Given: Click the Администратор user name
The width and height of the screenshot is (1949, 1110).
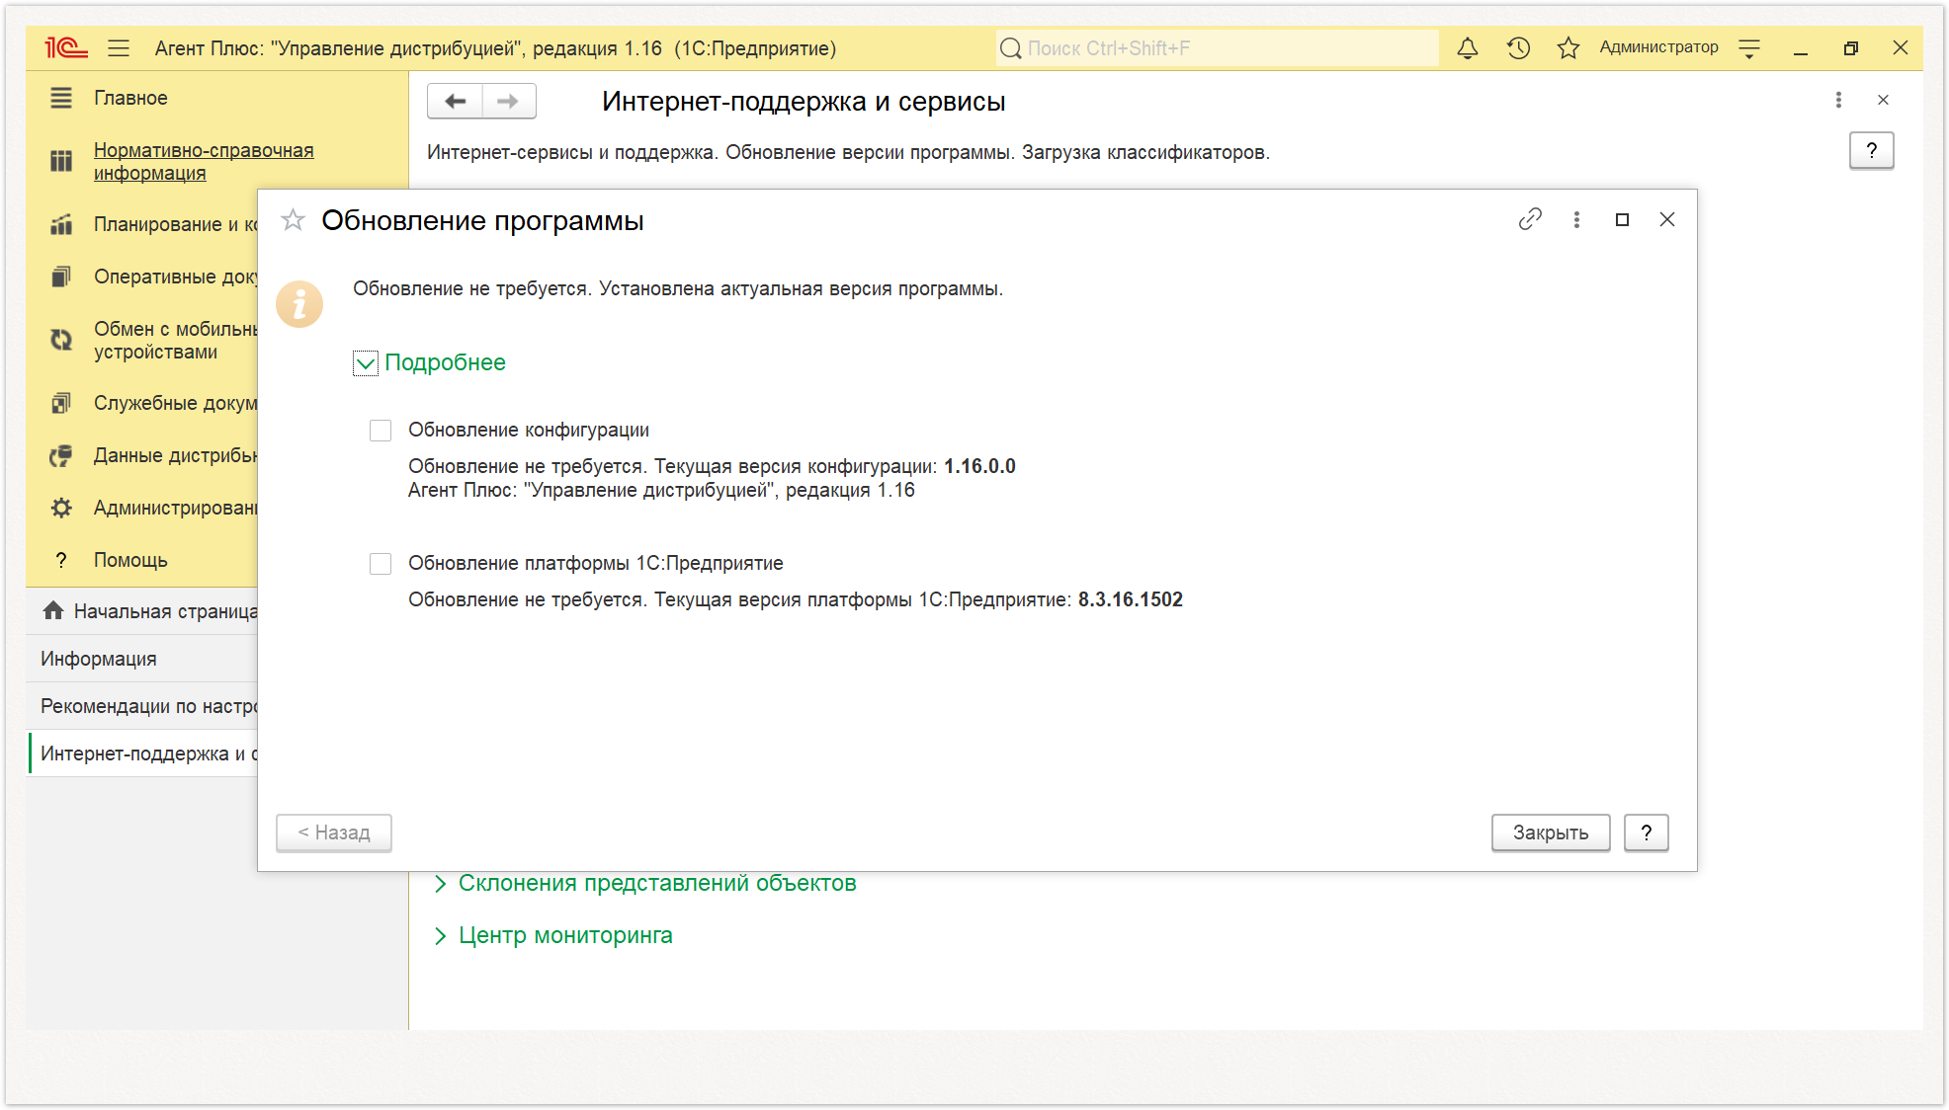Looking at the screenshot, I should click(x=1658, y=47).
